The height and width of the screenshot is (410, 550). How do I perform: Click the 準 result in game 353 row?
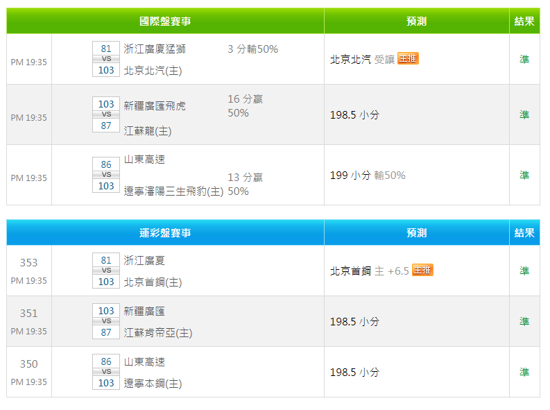[x=524, y=271]
